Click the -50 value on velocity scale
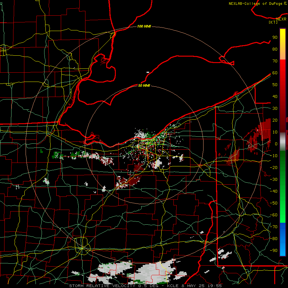The width and height of the screenshot is (288, 288). [x=274, y=203]
